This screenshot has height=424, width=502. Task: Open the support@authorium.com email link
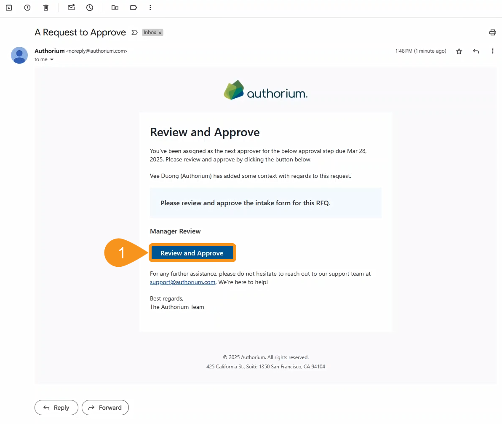click(182, 282)
